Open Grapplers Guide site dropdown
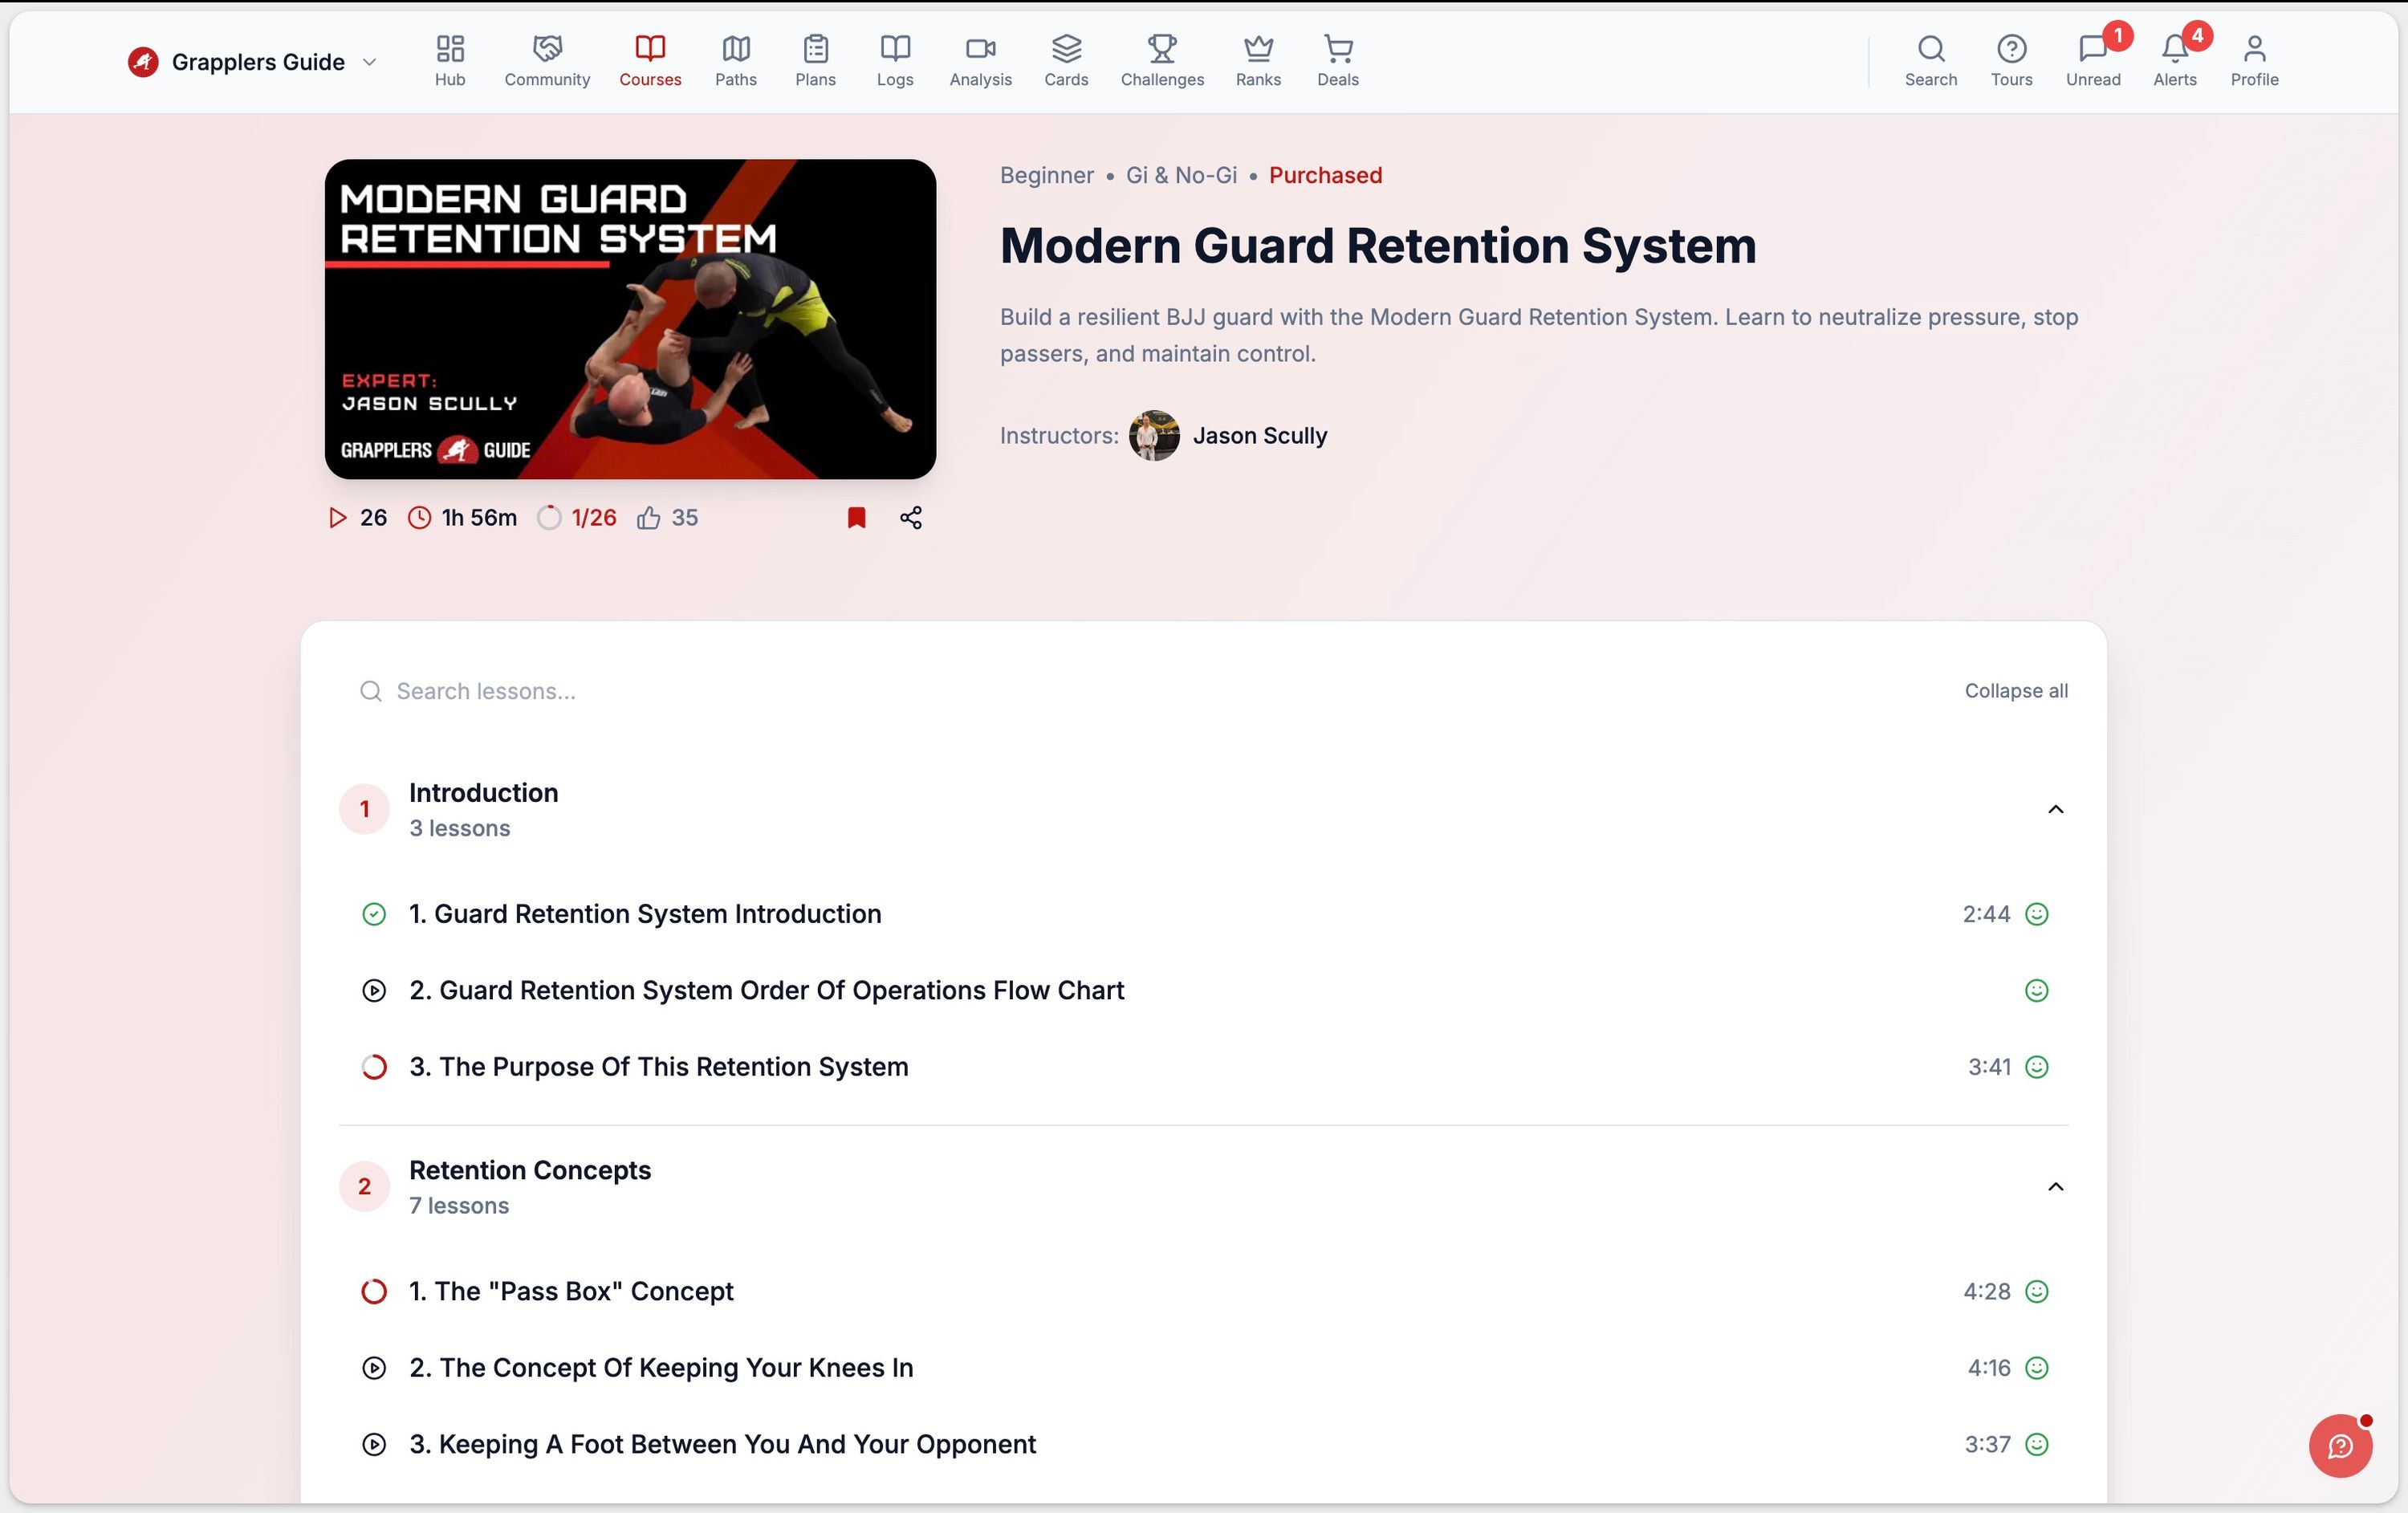This screenshot has height=1513, width=2408. [x=369, y=62]
